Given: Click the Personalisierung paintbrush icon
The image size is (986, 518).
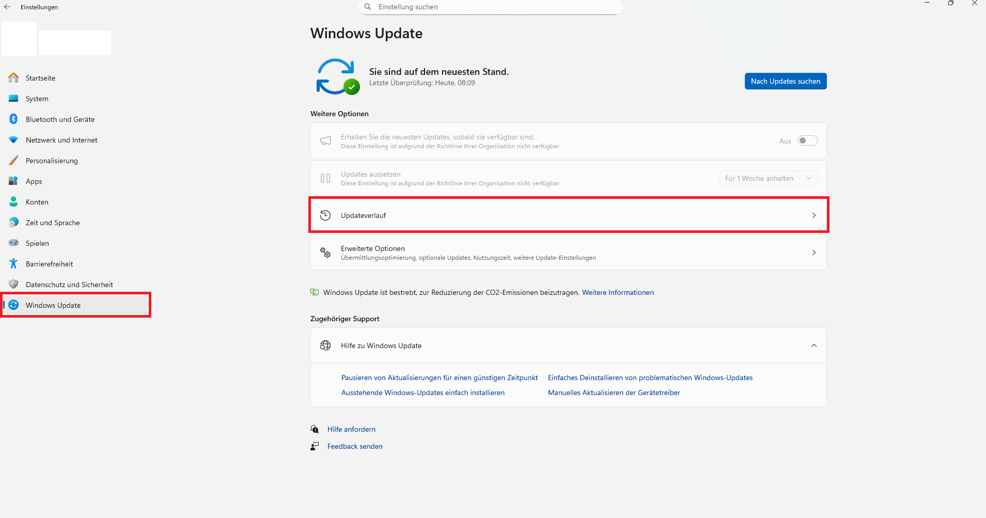Looking at the screenshot, I should pos(14,161).
